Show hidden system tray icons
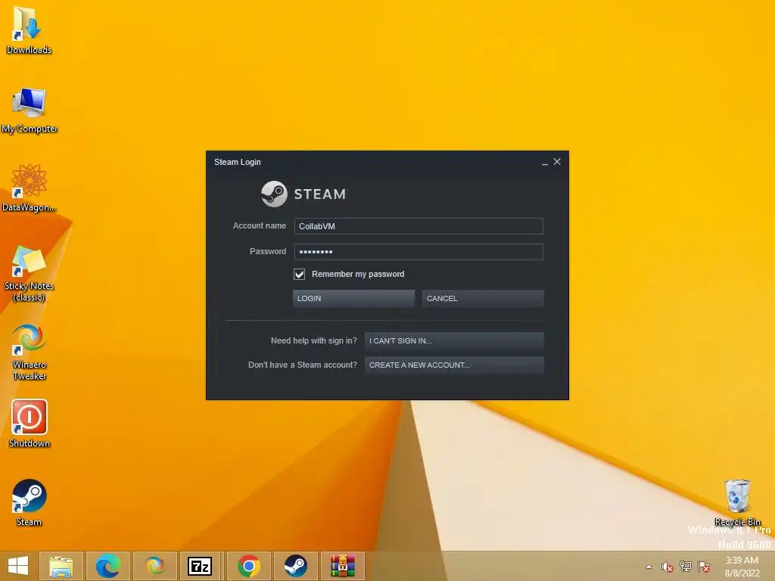Viewport: 775px width, 581px height. (649, 567)
